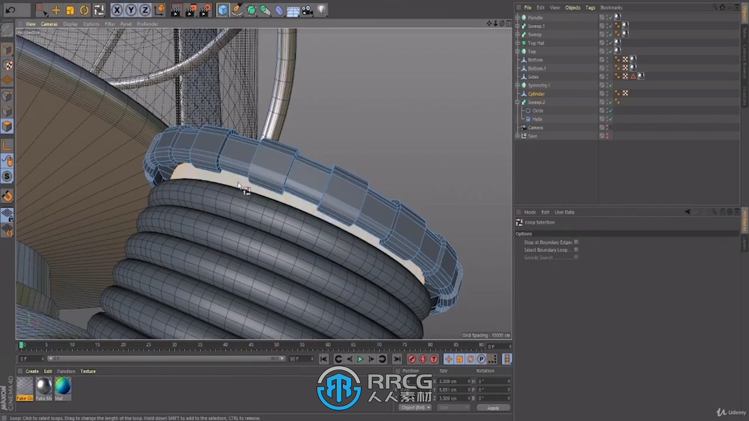This screenshot has width=749, height=421.
Task: Open viewport Cameras menu
Action: [49, 24]
